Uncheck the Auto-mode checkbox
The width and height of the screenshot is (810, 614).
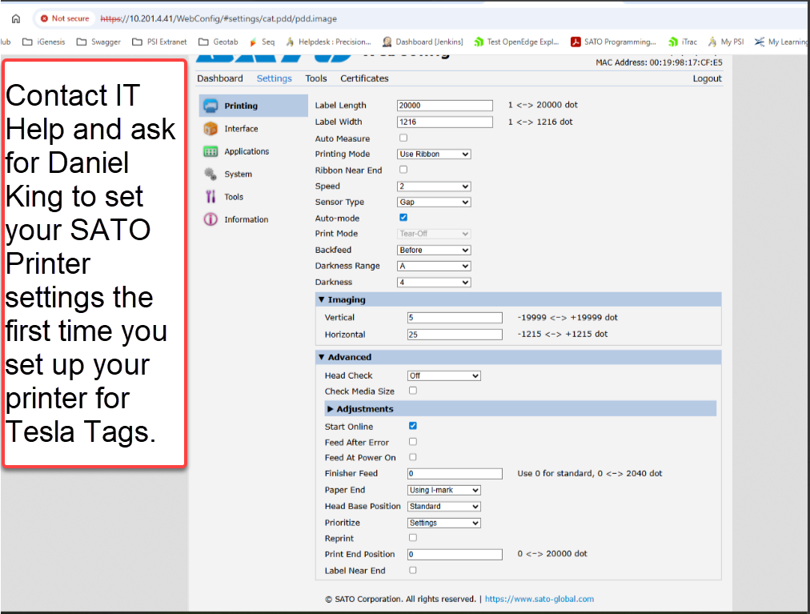(x=403, y=218)
